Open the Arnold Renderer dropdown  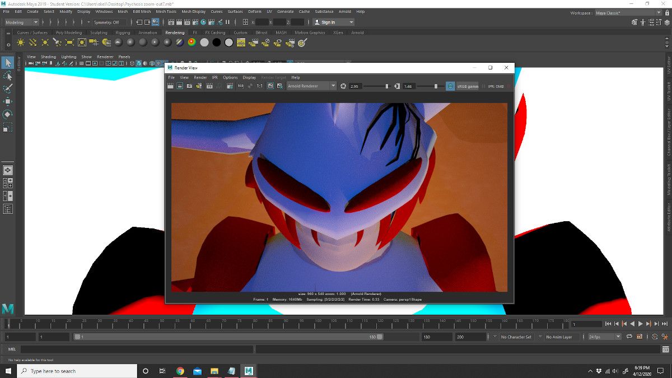(x=311, y=86)
